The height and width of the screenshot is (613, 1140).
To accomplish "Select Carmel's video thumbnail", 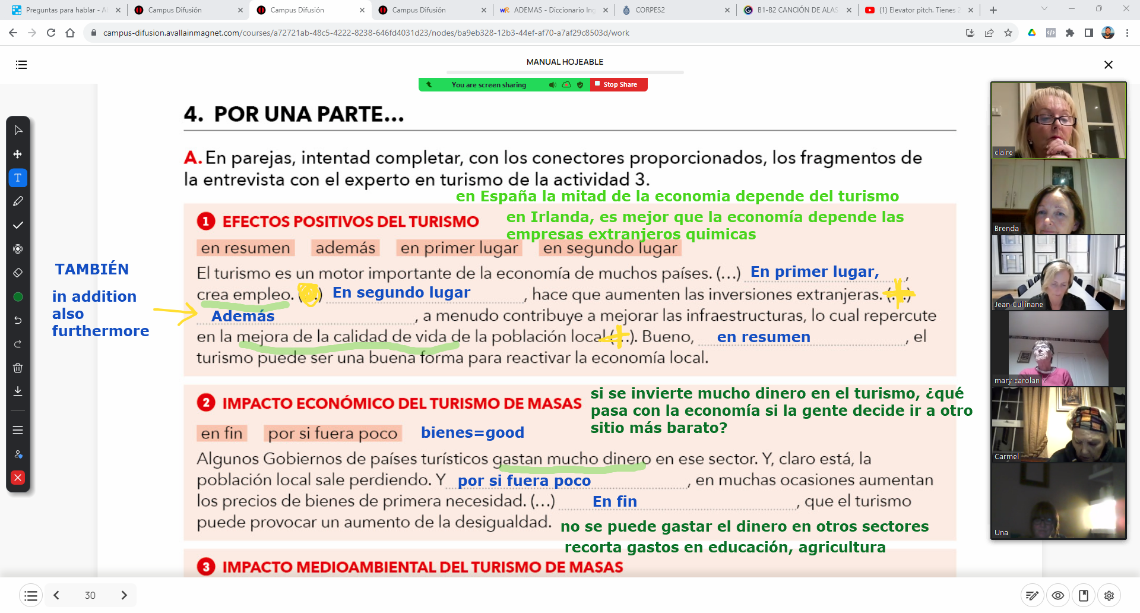I will pos(1059,425).
